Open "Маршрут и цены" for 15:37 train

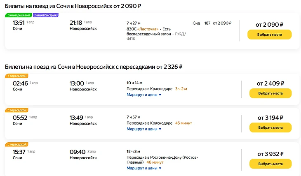click(x=144, y=168)
